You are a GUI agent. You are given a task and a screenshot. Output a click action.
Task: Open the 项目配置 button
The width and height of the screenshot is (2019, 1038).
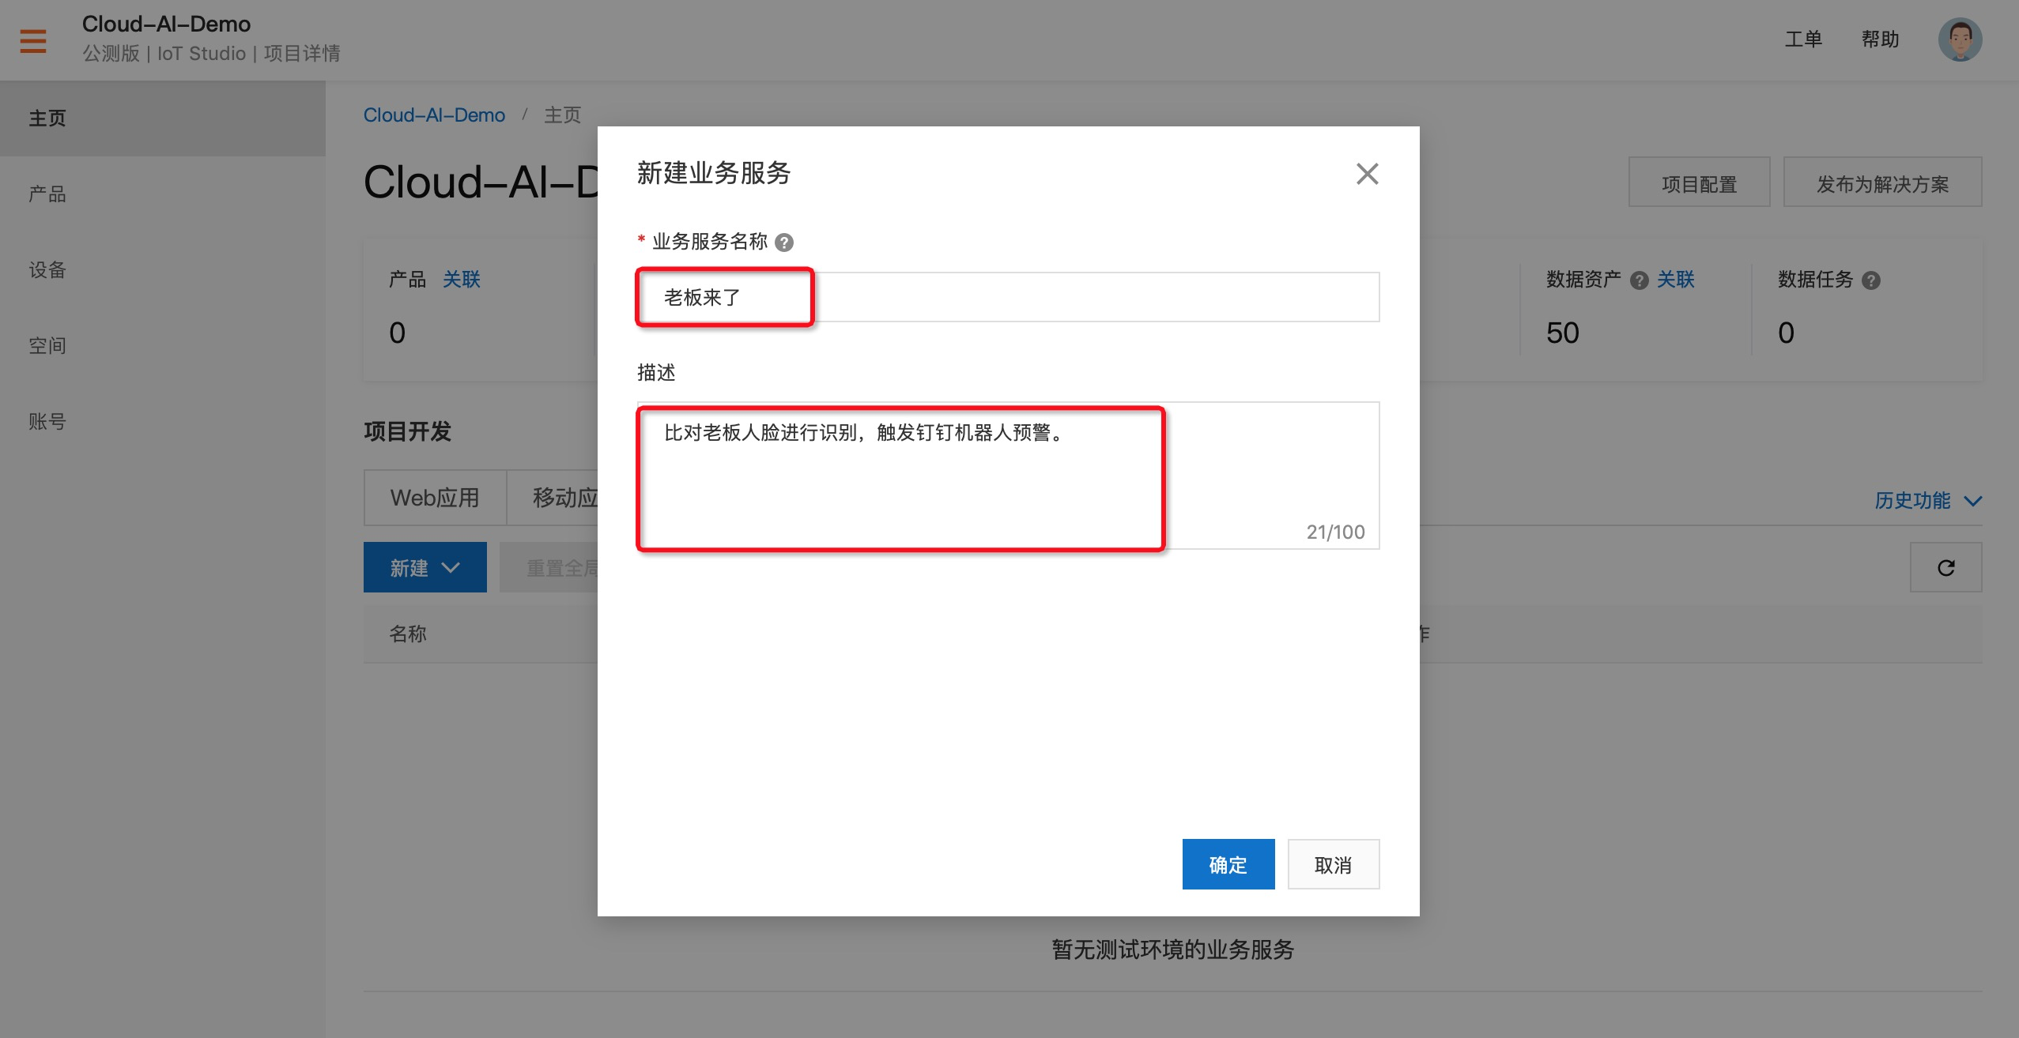click(x=1699, y=183)
